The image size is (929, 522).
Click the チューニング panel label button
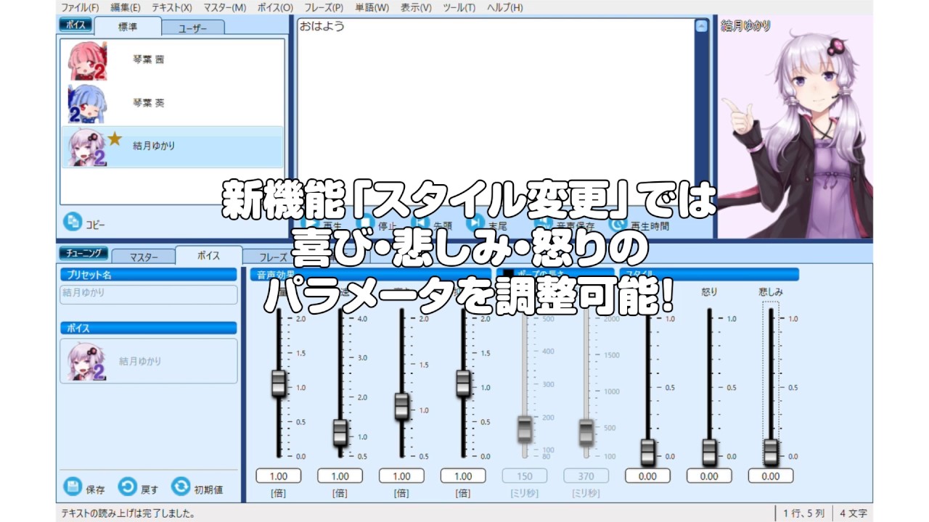point(83,253)
